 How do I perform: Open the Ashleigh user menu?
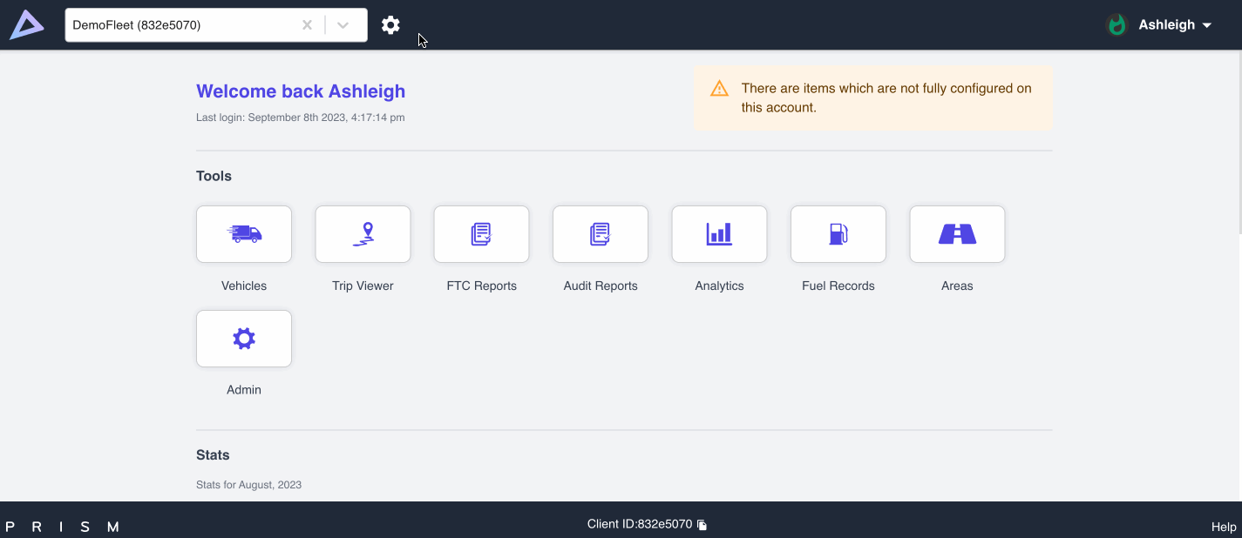pos(1174,25)
